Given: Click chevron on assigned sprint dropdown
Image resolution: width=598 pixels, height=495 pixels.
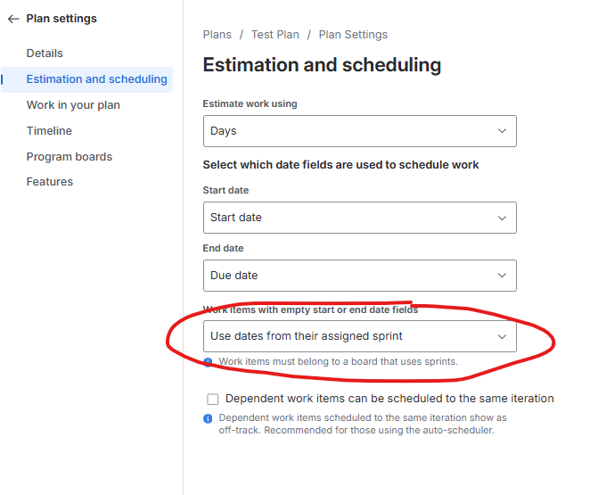Looking at the screenshot, I should tap(502, 336).
